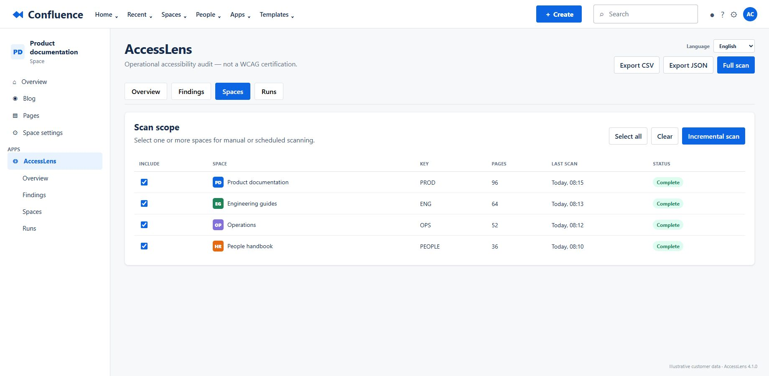Click the Engineering guides space name

252,203
